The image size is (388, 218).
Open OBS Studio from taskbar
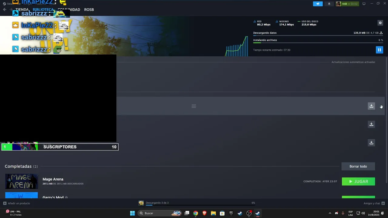[x=249, y=213]
